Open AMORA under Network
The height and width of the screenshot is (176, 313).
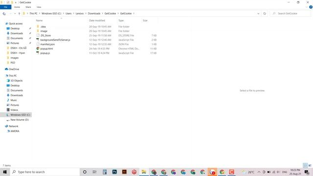coord(15,131)
